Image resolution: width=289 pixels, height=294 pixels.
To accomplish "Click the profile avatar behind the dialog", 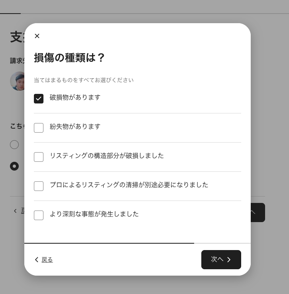I will coord(17,81).
